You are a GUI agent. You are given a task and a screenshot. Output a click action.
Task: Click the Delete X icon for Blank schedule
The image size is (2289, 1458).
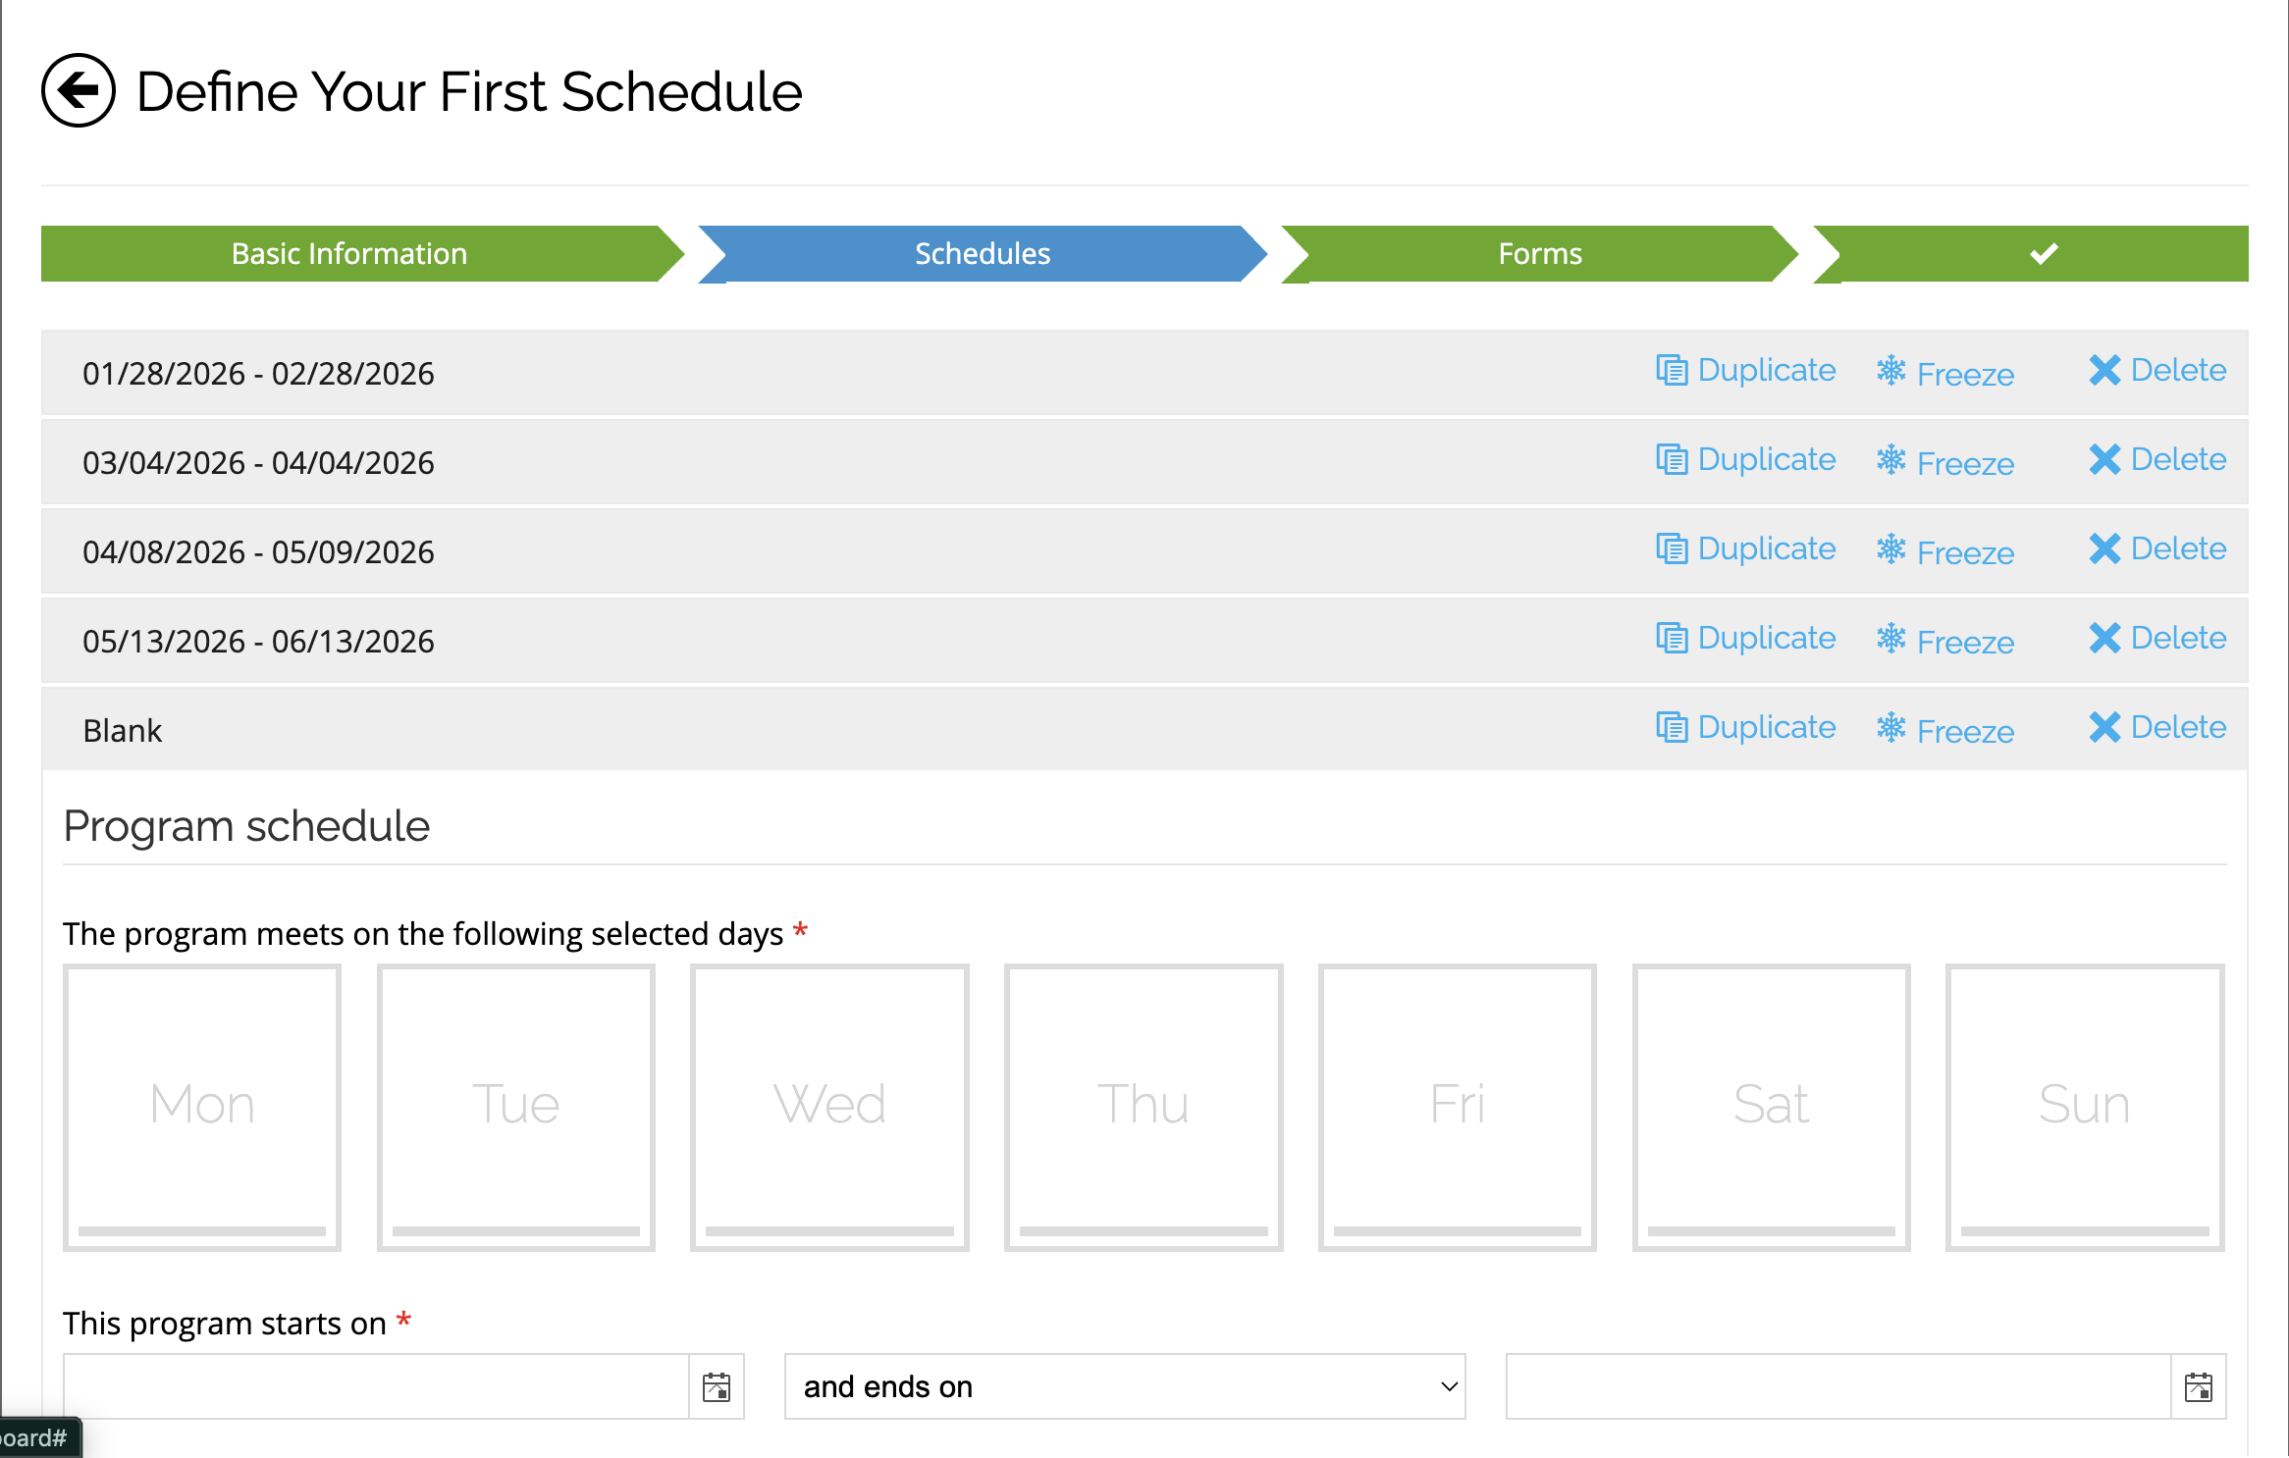pos(2104,728)
